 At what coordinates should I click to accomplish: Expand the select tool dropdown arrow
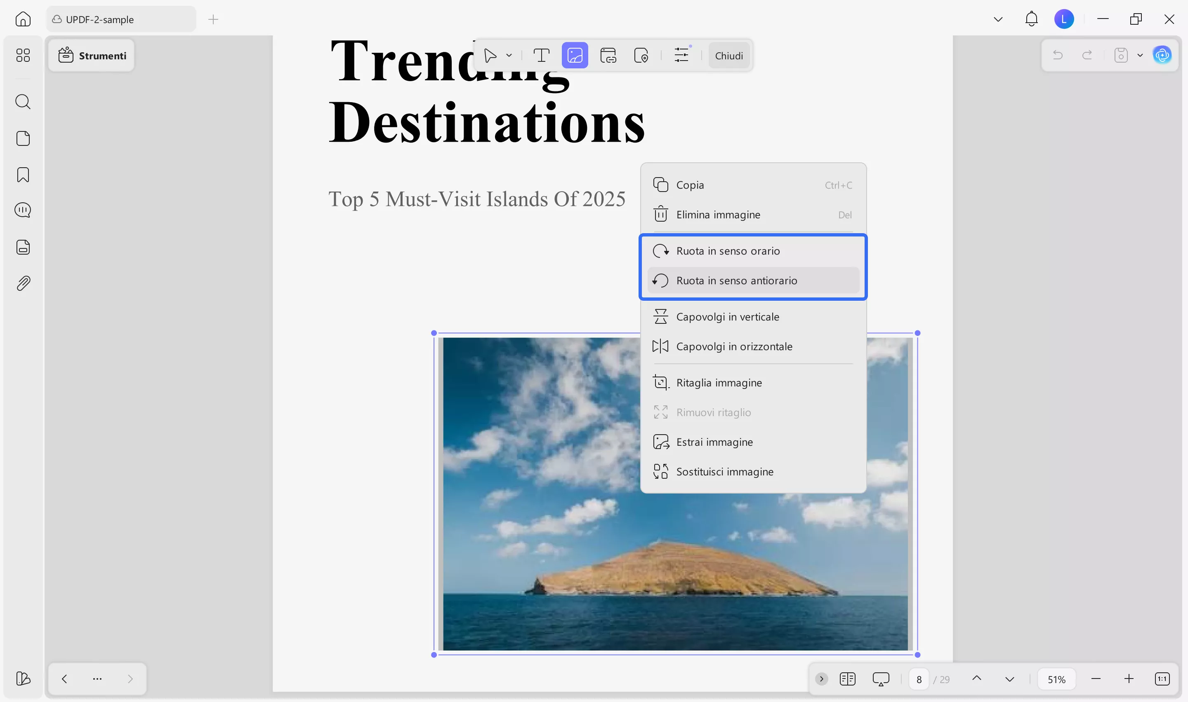click(x=509, y=55)
